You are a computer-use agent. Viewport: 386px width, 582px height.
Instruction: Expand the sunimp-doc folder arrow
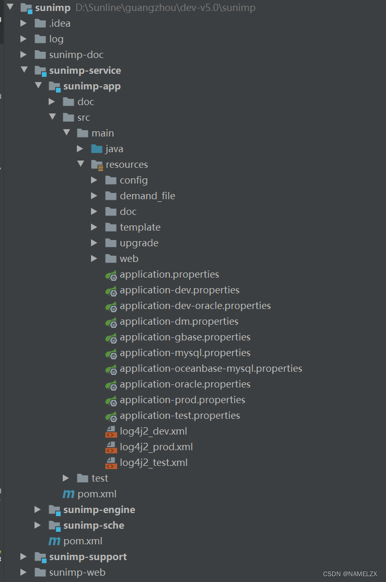(x=24, y=54)
